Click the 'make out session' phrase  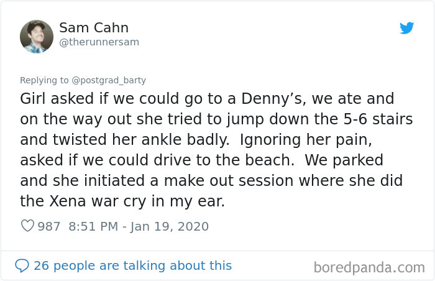pos(229,180)
